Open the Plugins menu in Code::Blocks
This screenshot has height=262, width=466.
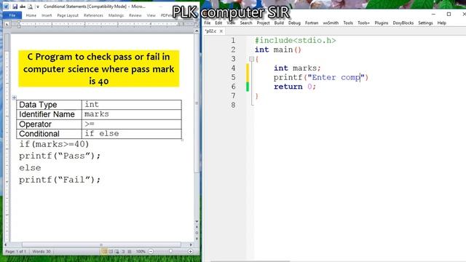pos(382,23)
